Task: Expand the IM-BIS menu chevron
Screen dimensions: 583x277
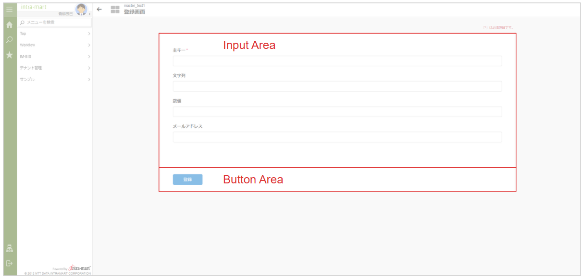Action: 89,57
